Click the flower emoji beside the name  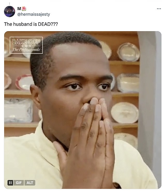[24, 9]
